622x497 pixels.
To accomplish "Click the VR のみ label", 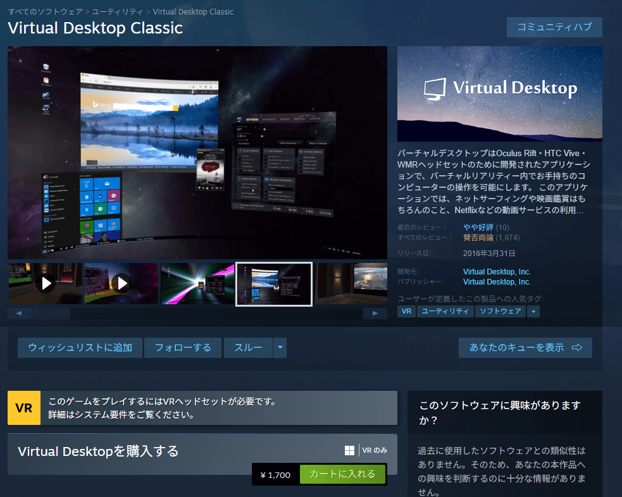I will click(375, 450).
